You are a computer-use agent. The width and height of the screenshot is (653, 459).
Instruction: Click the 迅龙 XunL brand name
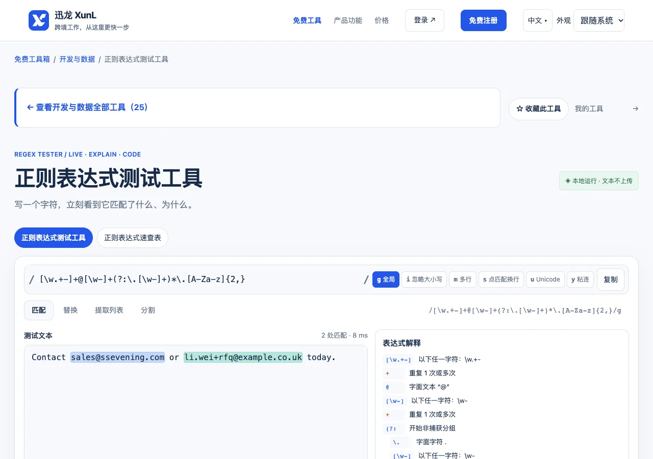pyautogui.click(x=76, y=16)
